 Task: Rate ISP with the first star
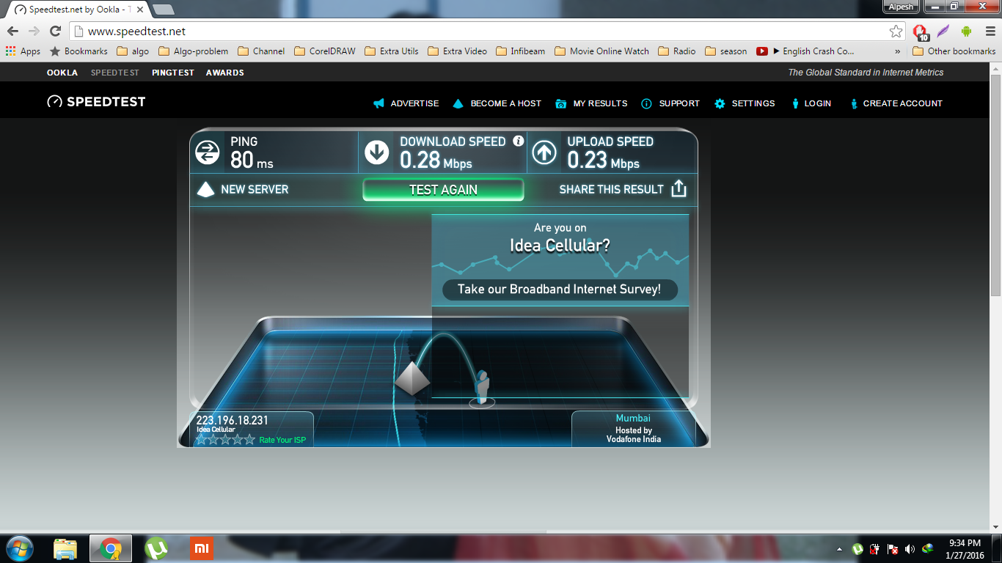[x=202, y=440]
